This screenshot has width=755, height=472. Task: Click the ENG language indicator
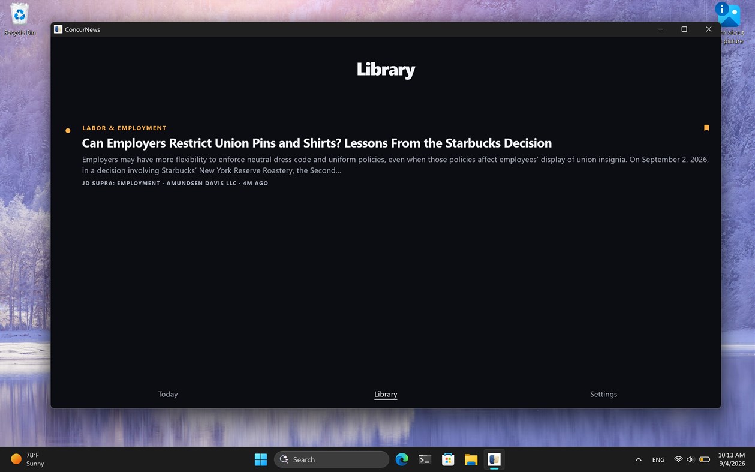[658, 459]
